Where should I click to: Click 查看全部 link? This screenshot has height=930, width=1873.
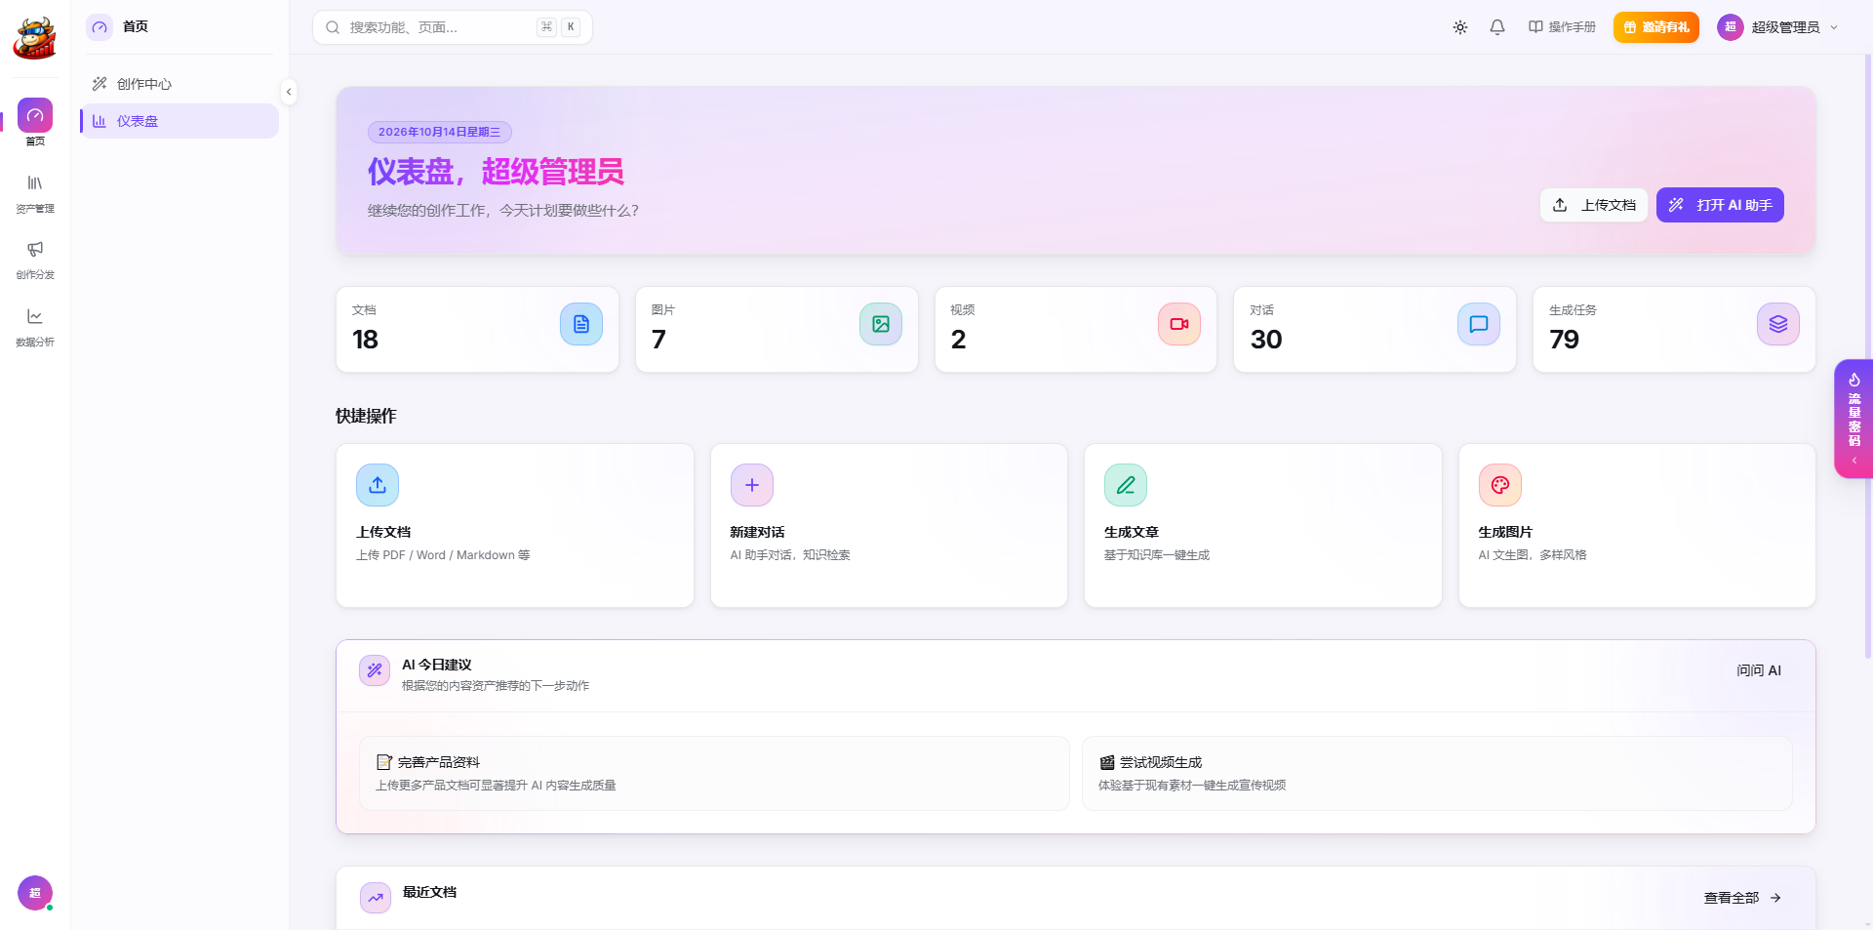point(1742,898)
